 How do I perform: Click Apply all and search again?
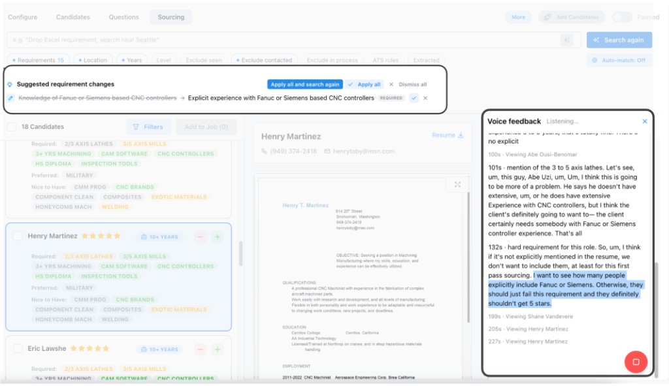click(x=305, y=84)
